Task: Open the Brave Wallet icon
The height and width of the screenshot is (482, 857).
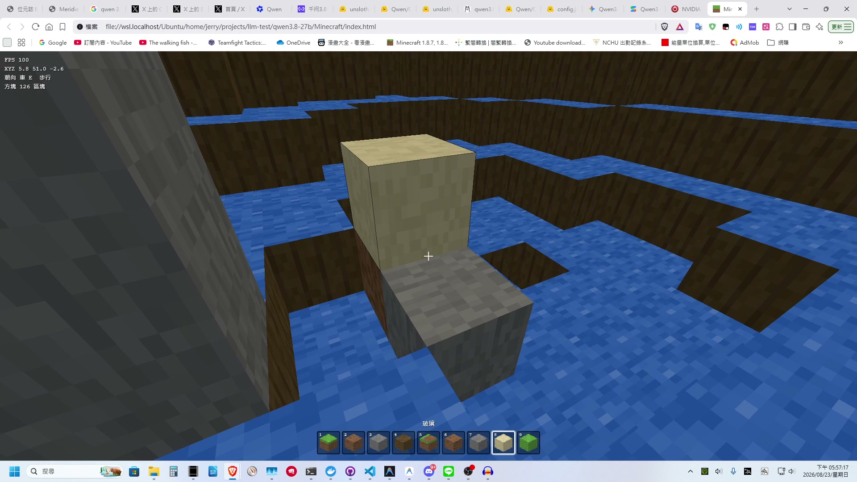Action: (806, 27)
